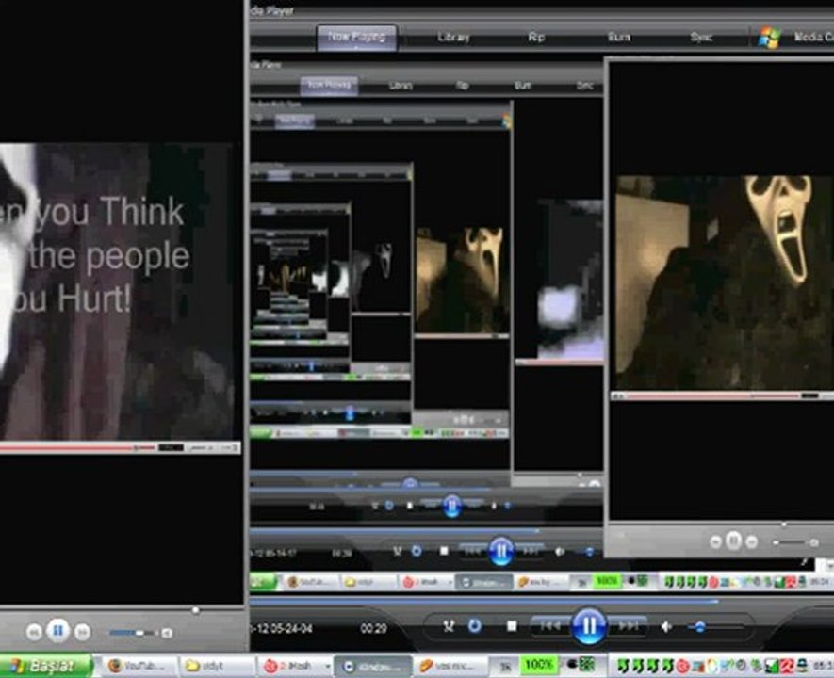Adjust volume slider in left mini player

132,633
